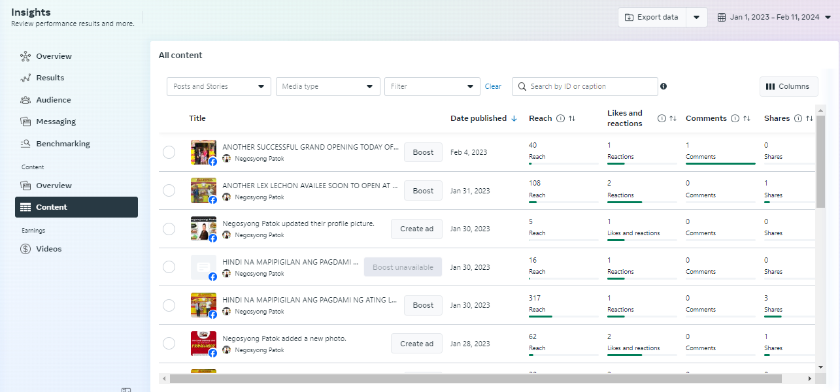Open the Posts and Stories dropdown
840x392 pixels.
(218, 86)
